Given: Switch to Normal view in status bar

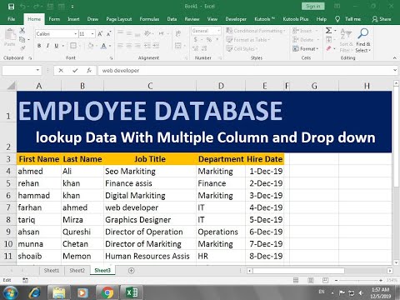Looking at the screenshot, I should (x=296, y=280).
